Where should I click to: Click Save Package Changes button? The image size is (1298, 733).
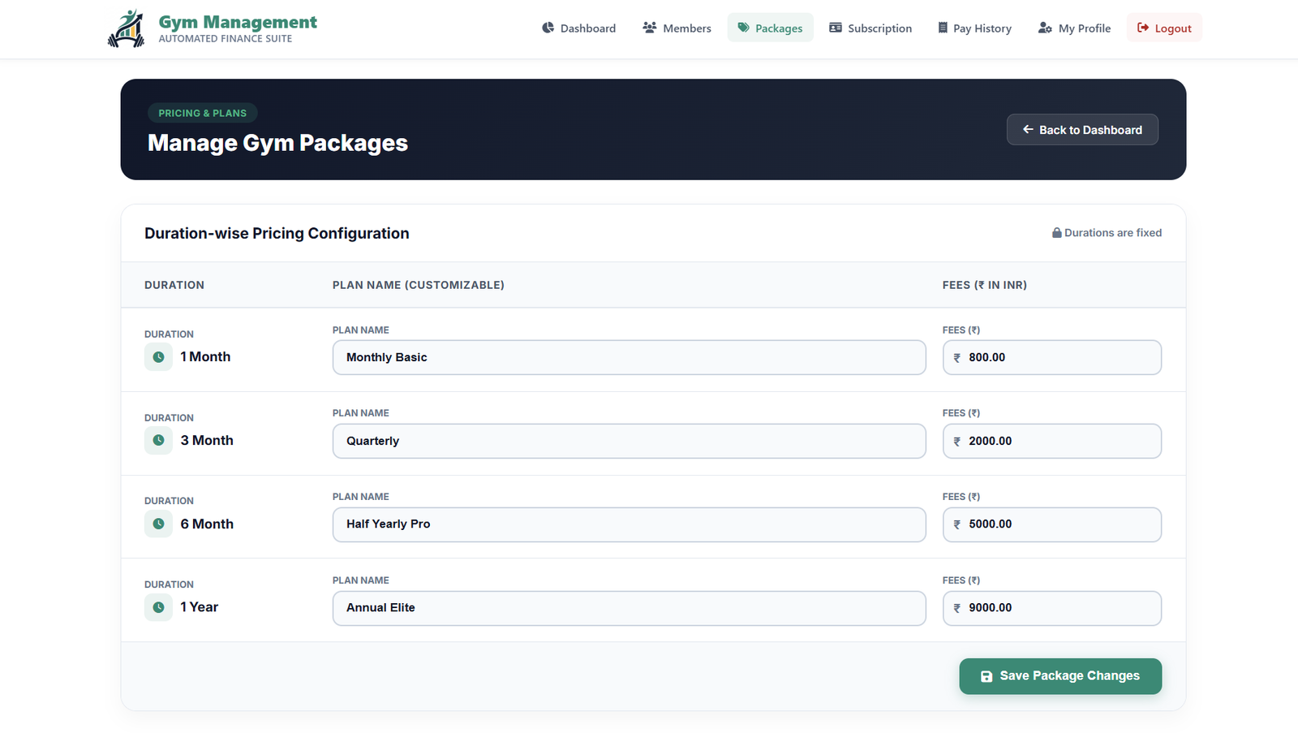(1060, 676)
